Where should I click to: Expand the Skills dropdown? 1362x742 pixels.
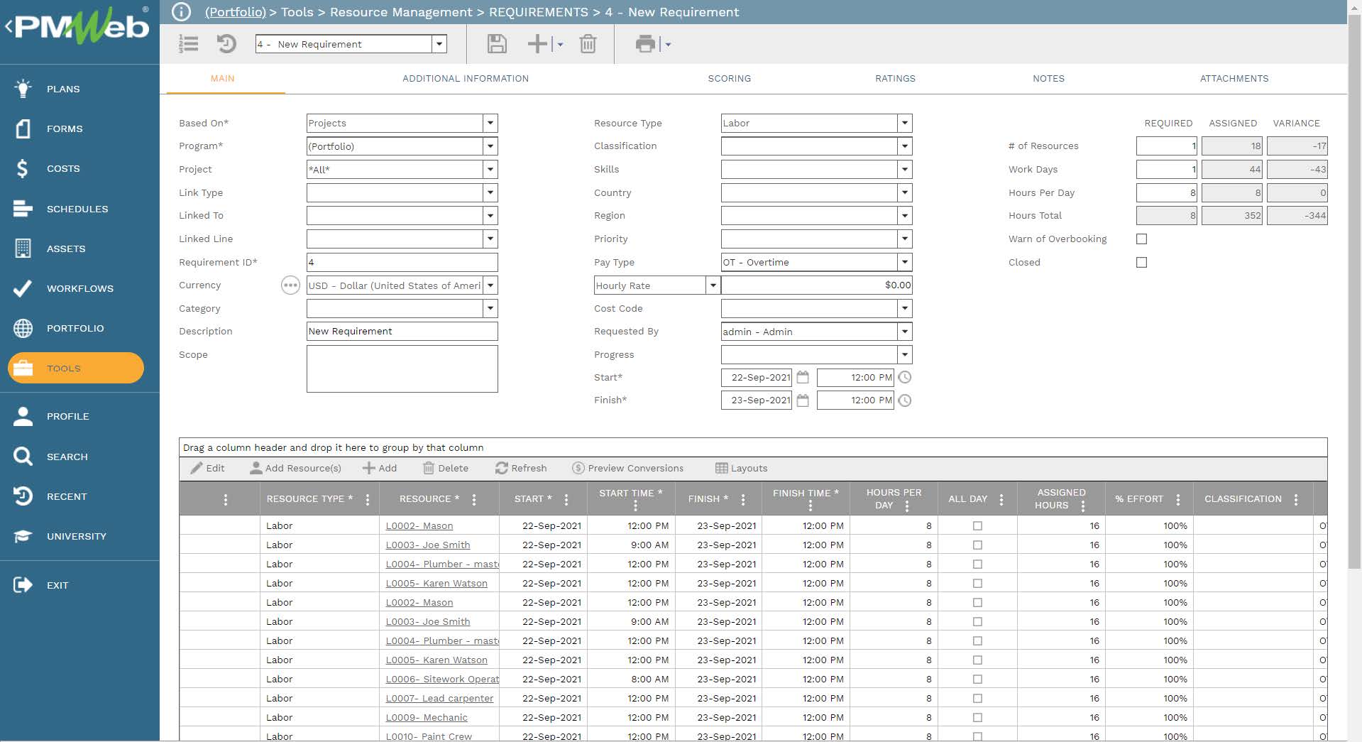[904, 169]
